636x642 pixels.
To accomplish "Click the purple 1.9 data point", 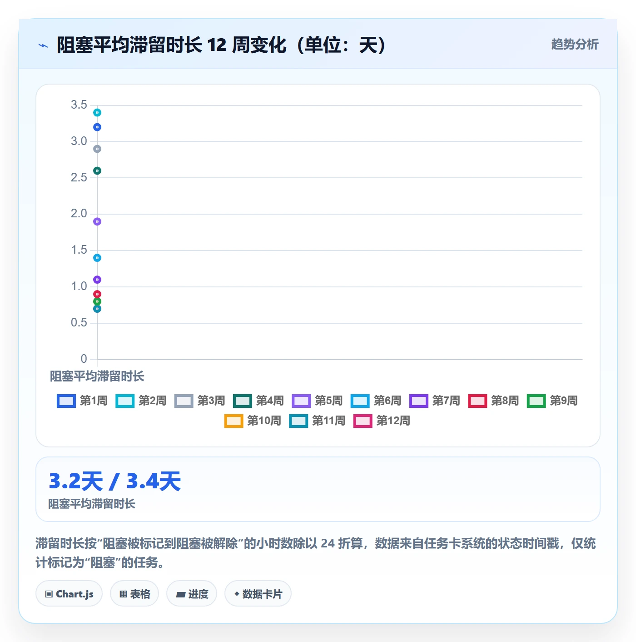I will (x=97, y=222).
